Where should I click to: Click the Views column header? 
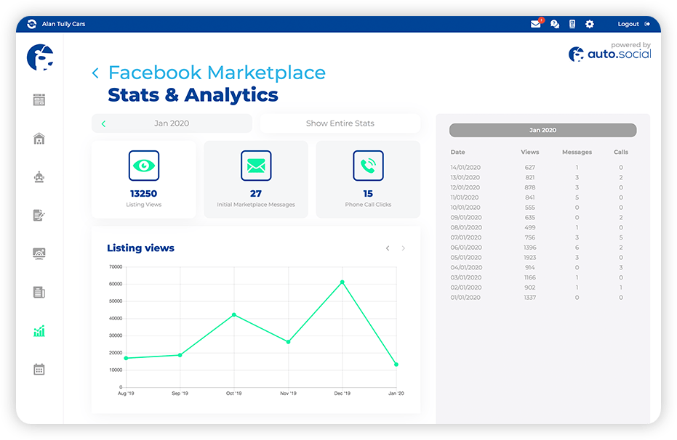pyautogui.click(x=530, y=152)
